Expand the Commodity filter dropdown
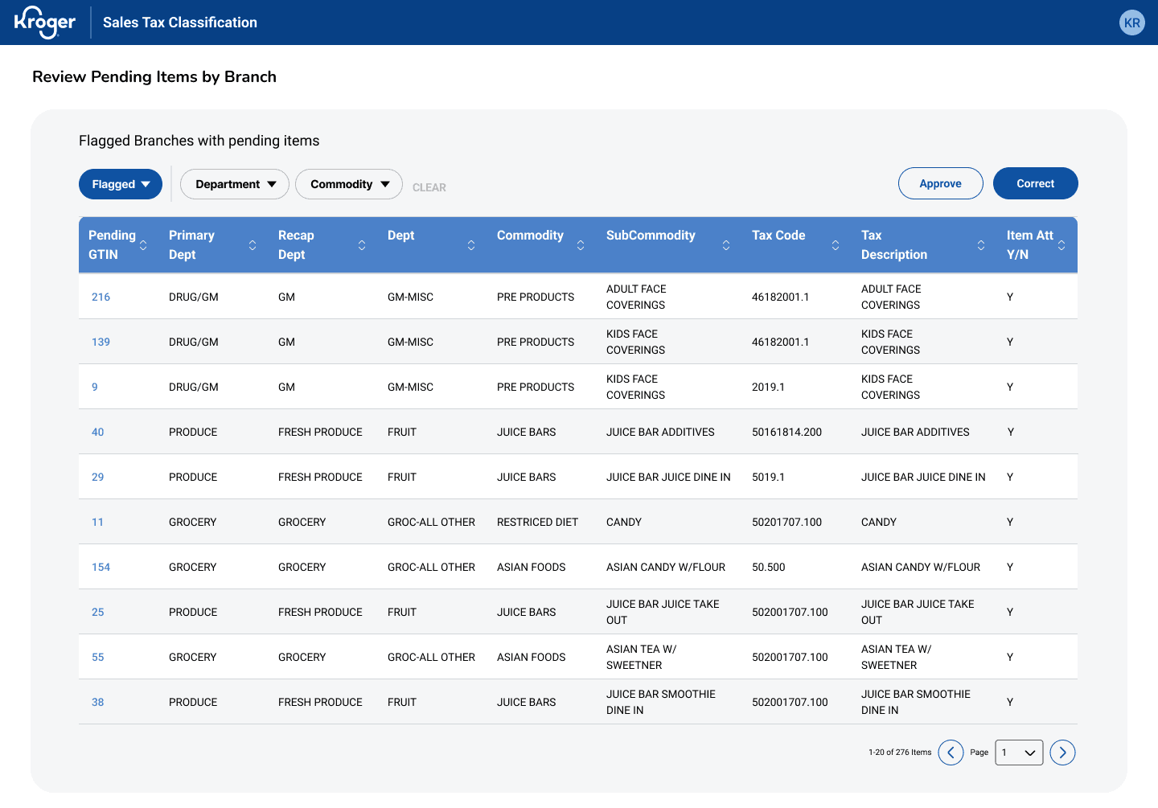 [349, 184]
